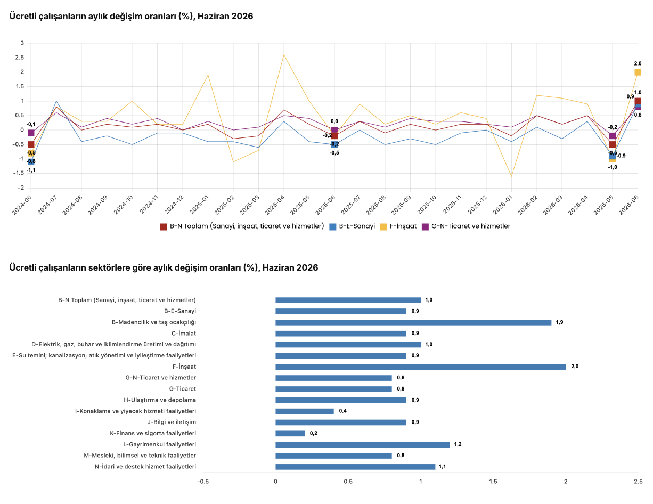Click the -2 y-axis label on line chart
Image resolution: width=653 pixels, height=504 pixels.
[21, 188]
